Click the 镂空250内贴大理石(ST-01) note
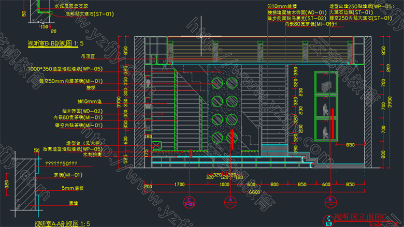The width and height of the screenshot is (404, 227). [360, 18]
